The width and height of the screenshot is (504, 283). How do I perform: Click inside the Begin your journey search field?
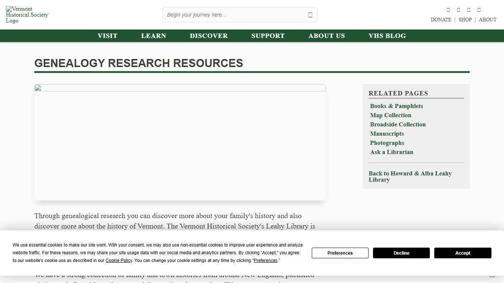229,15
